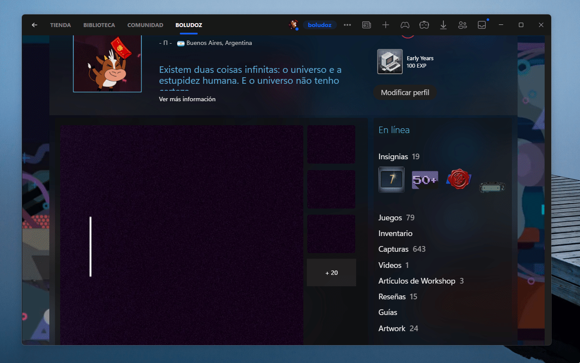Click the number 7 level badge icon

click(x=391, y=179)
